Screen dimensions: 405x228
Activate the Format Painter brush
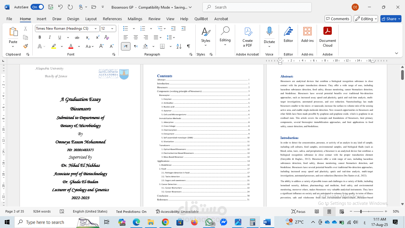pyautogui.click(x=25, y=46)
